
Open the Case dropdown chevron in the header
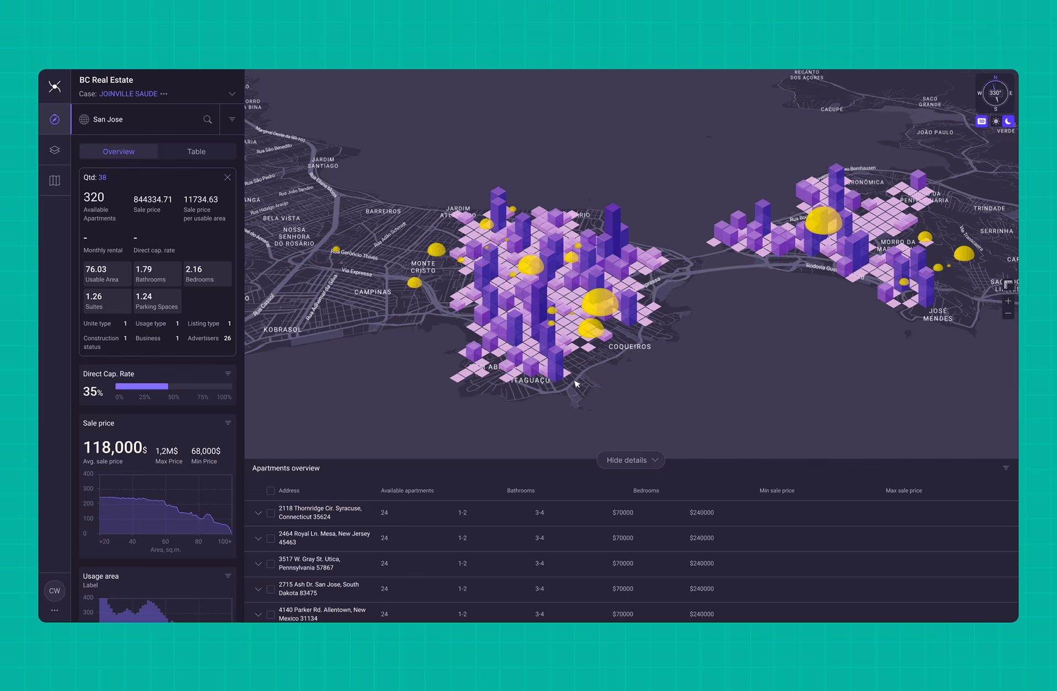(232, 94)
